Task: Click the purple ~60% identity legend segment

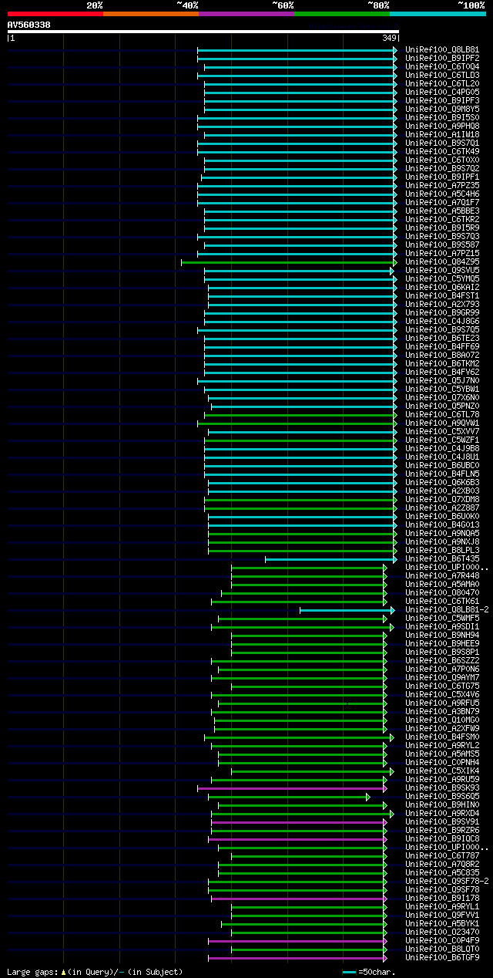Action: 246,14
